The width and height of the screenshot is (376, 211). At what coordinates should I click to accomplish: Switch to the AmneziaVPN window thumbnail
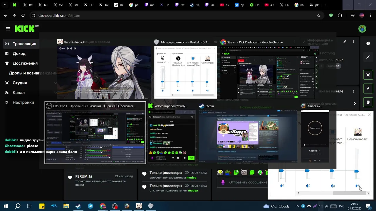click(x=315, y=136)
